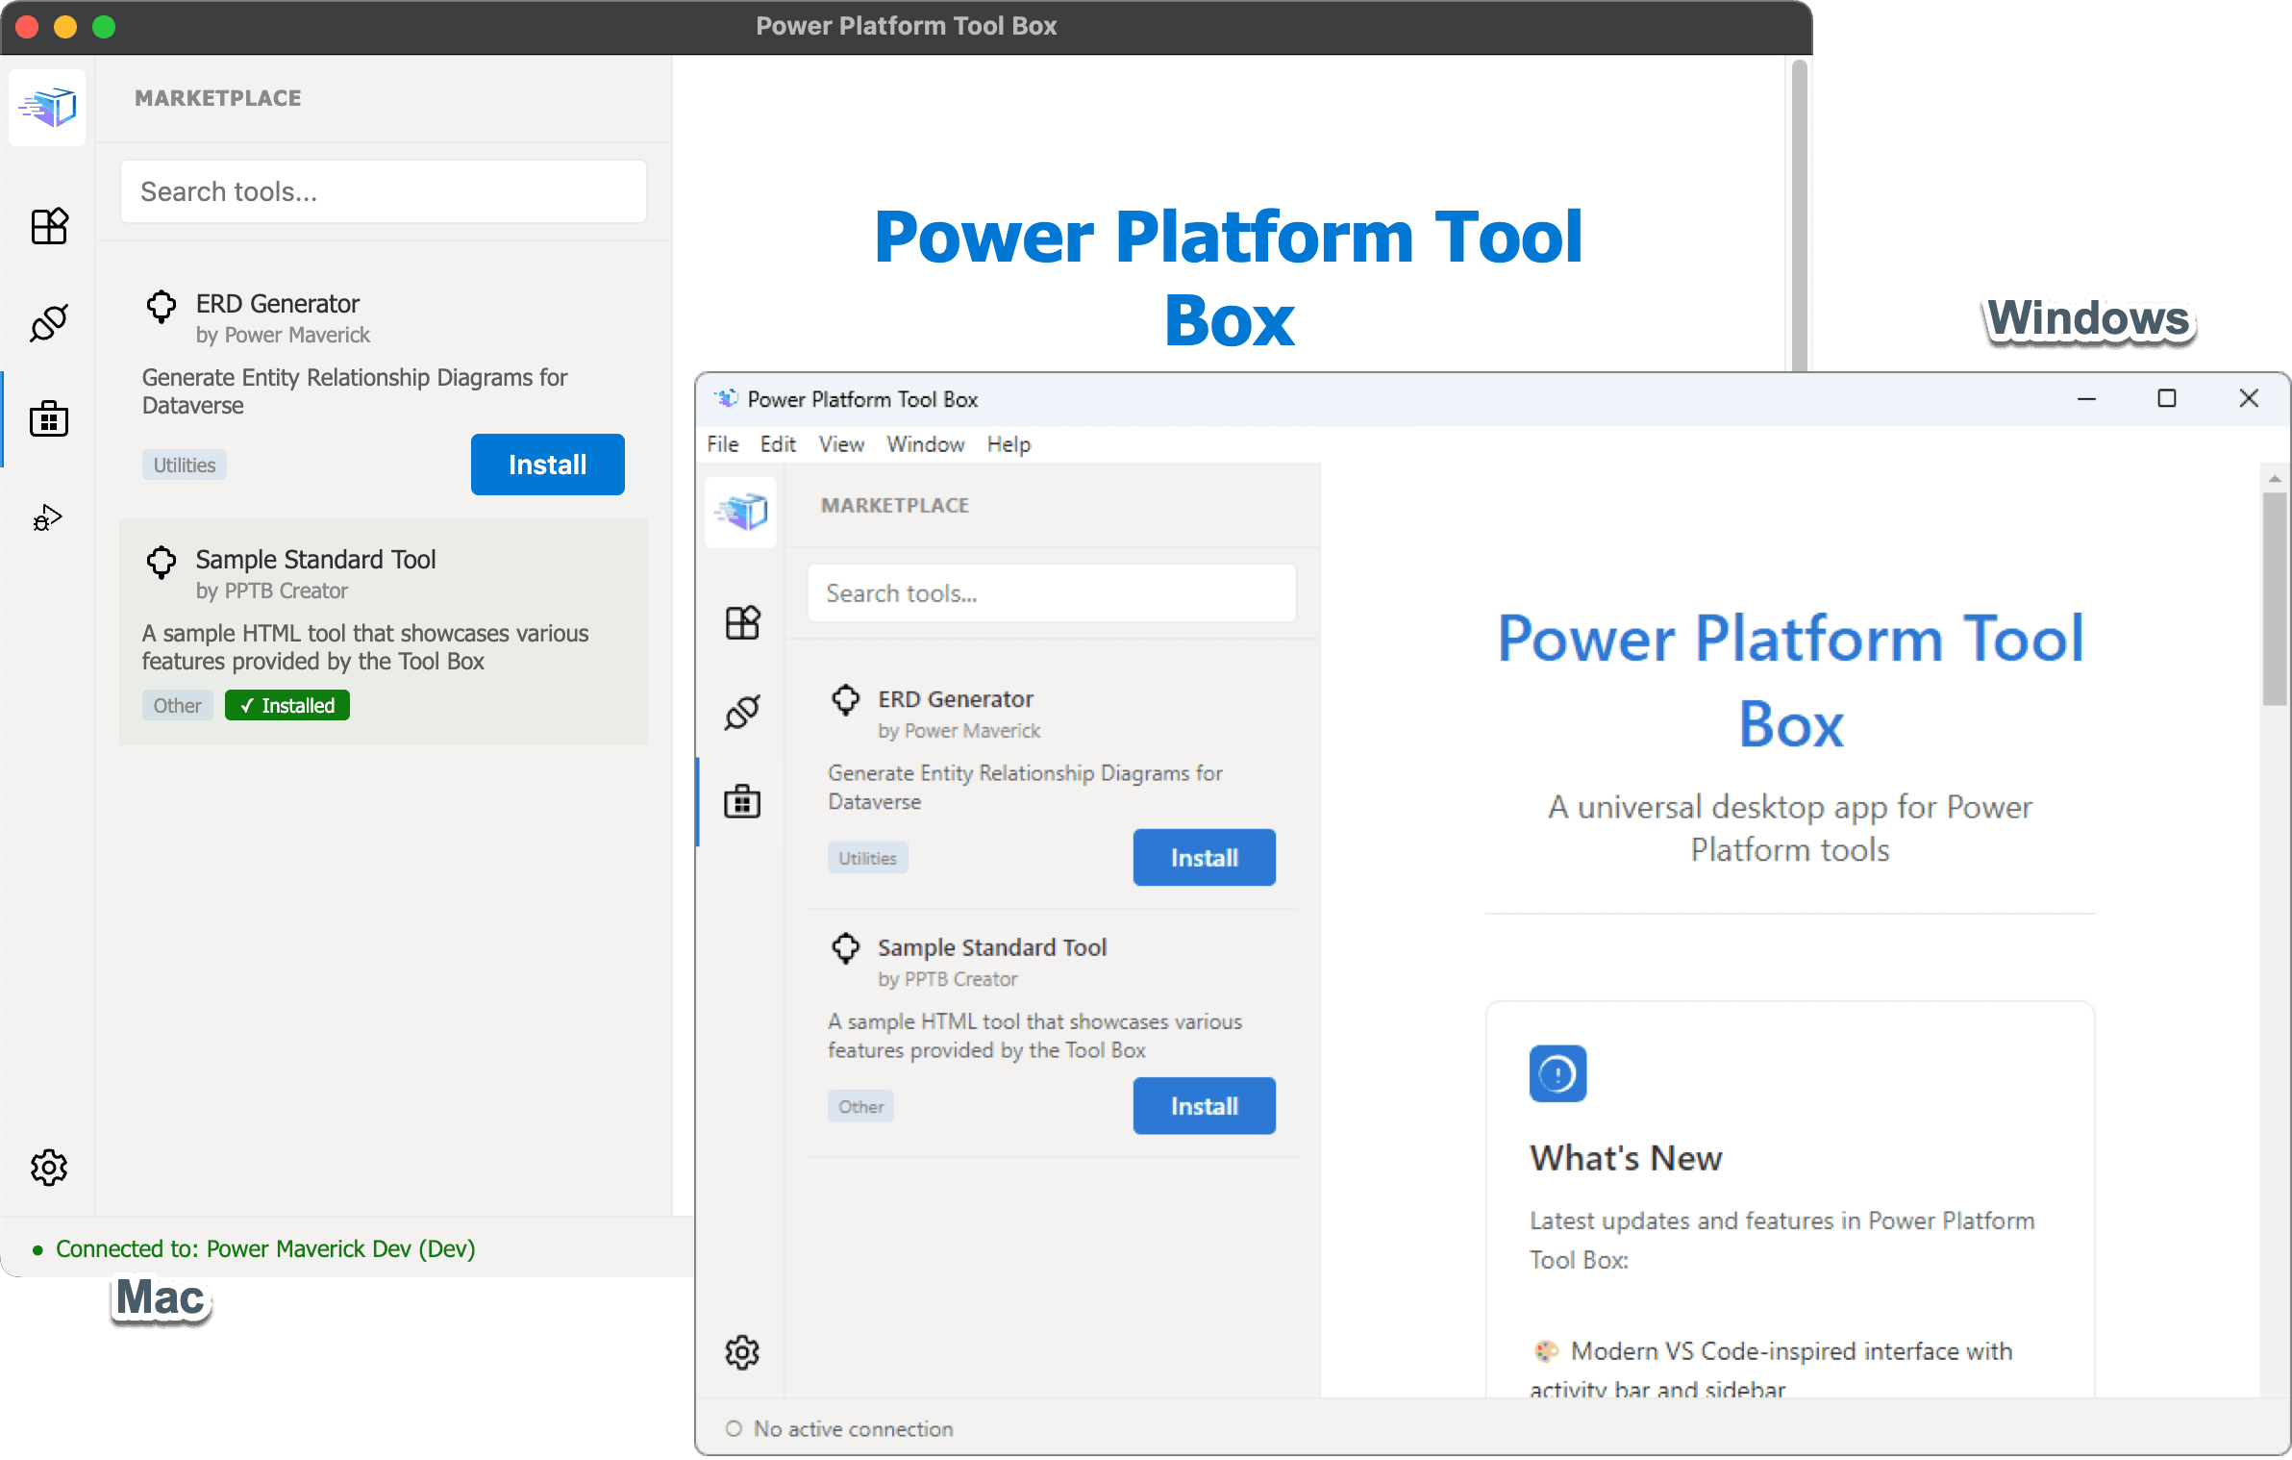Click No active connection status indicator
Viewport: 2292px width, 1460px height.
tap(841, 1429)
